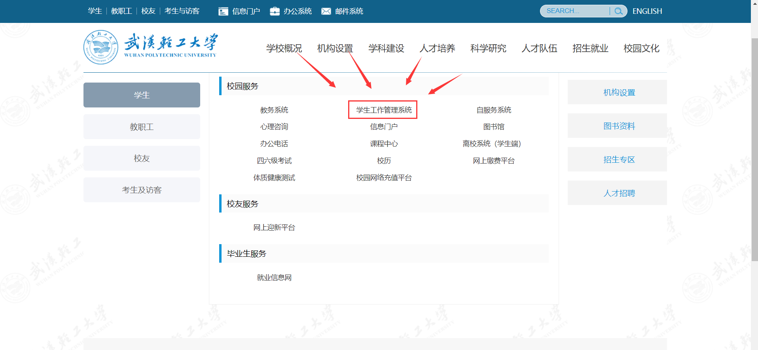Image resolution: width=758 pixels, height=350 pixels.
Task: Open the 科学研究 menu
Action: 488,48
